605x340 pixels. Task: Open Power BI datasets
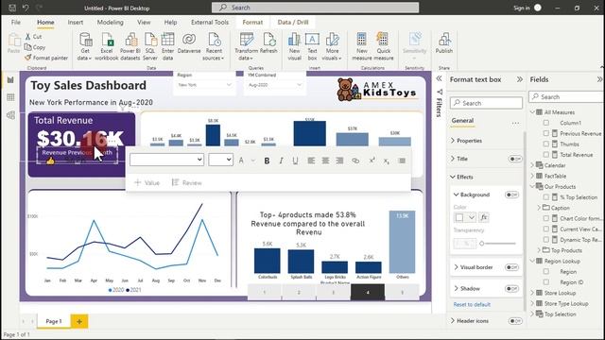130,46
